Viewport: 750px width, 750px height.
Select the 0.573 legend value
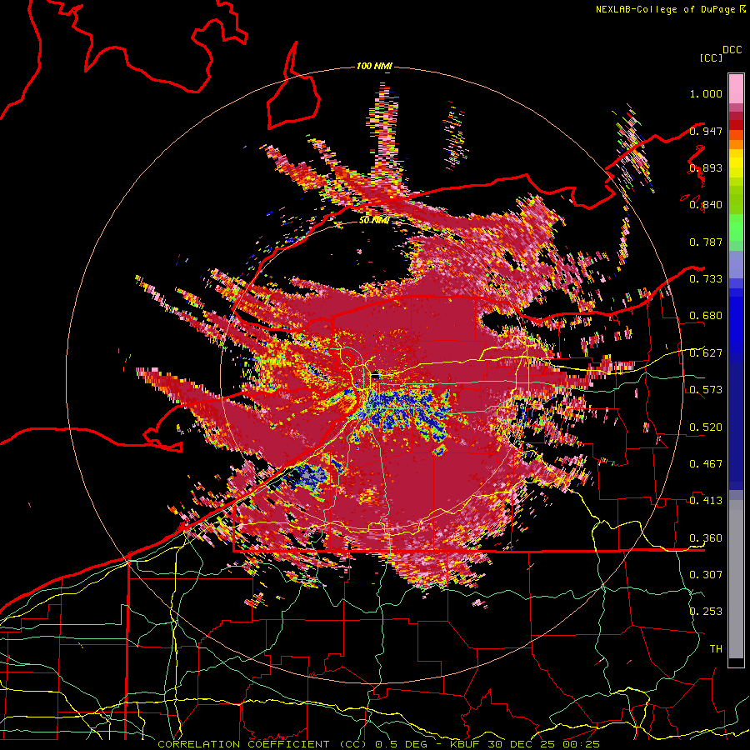point(706,390)
